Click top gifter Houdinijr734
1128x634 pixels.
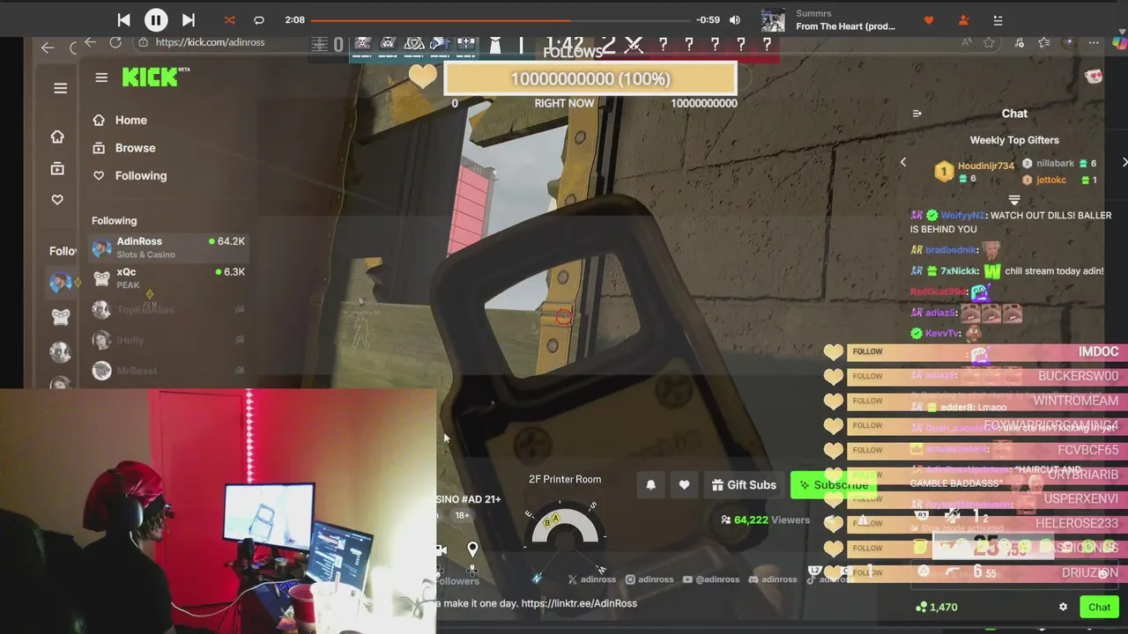(x=985, y=166)
